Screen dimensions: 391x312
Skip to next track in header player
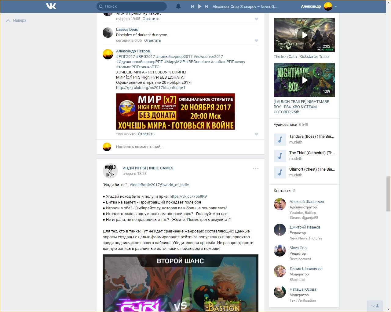206,6
